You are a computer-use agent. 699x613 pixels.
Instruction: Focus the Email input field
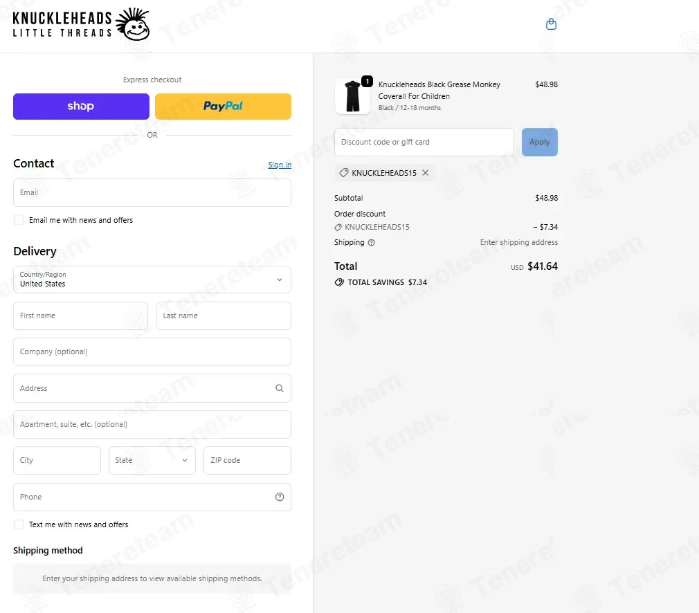152,192
